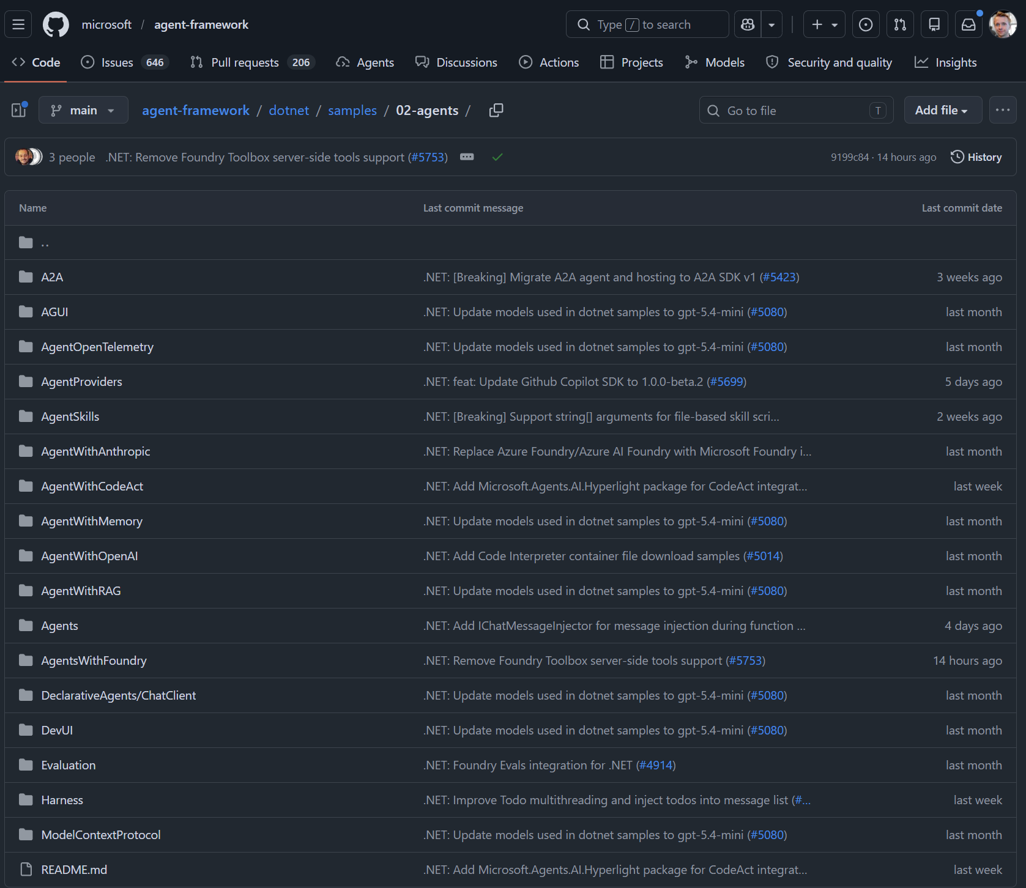The height and width of the screenshot is (888, 1026).
Task: Open the History commits view
Action: pos(976,157)
